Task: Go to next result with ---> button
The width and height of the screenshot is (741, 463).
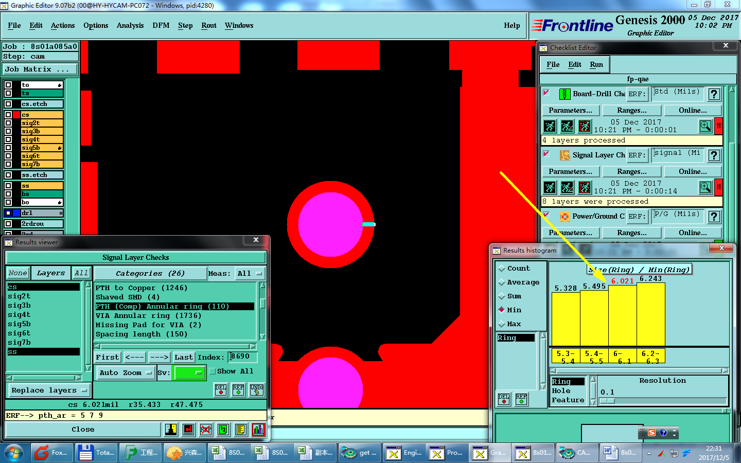Action: (x=159, y=357)
